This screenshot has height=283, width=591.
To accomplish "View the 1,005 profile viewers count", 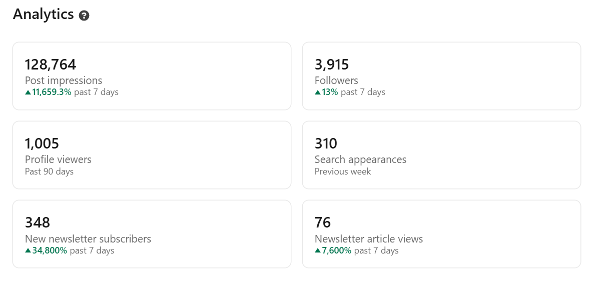I will point(42,143).
